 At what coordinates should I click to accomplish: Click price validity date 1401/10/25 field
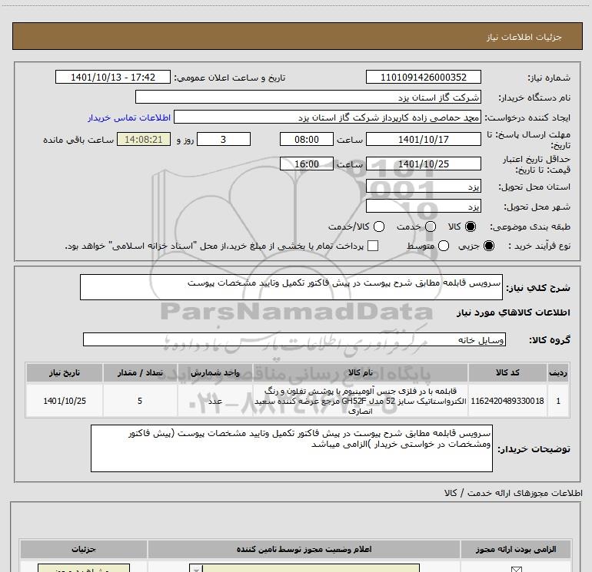point(423,164)
